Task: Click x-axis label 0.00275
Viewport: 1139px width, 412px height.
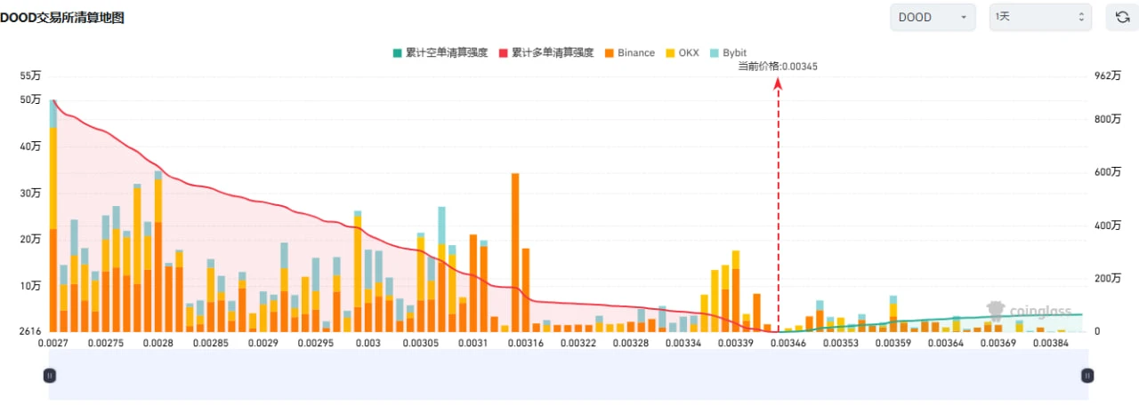Action: (106, 342)
